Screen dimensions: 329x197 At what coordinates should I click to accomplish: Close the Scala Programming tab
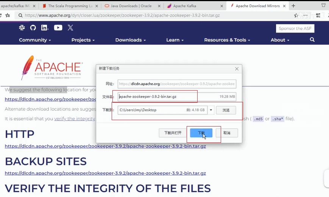tap(97, 6)
